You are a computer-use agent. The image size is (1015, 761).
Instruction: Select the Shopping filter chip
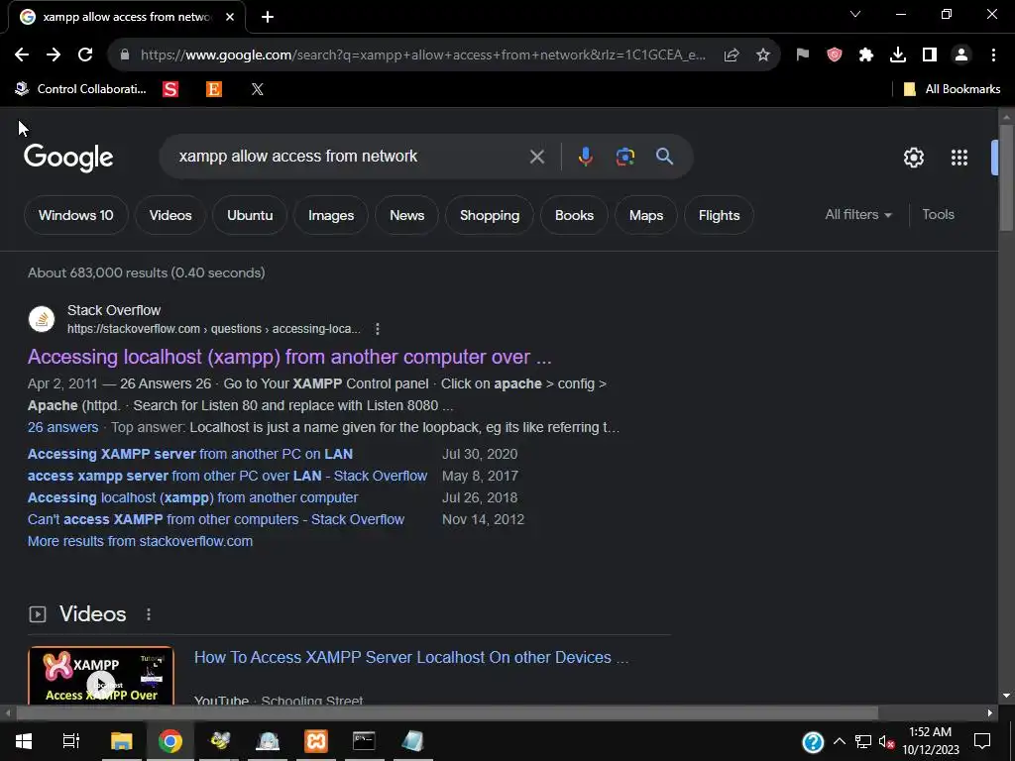(x=490, y=215)
